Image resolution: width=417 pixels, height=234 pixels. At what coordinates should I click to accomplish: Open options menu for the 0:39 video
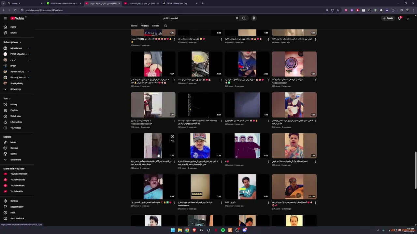[174, 202]
